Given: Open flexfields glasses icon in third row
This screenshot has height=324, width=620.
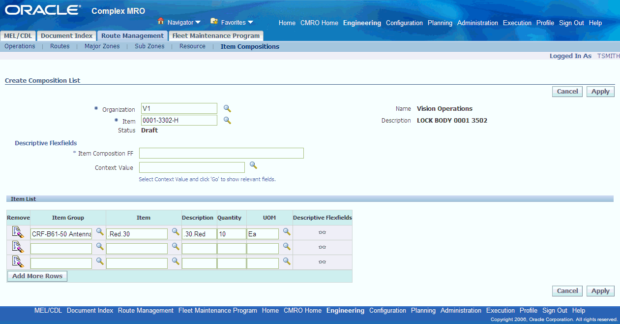Looking at the screenshot, I should click(x=323, y=262).
